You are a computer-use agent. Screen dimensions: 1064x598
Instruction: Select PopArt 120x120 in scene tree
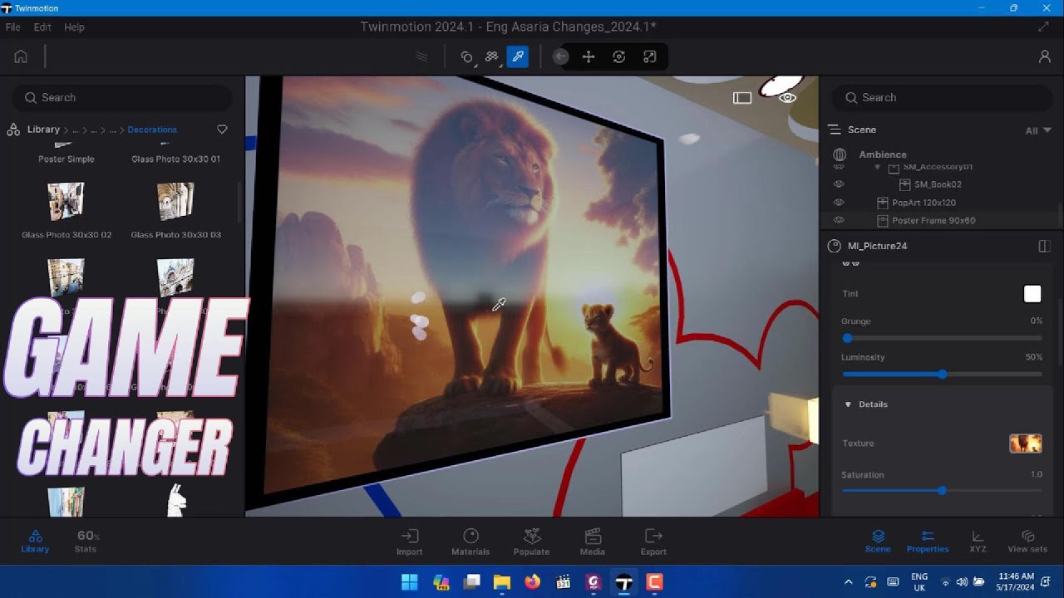tap(924, 203)
